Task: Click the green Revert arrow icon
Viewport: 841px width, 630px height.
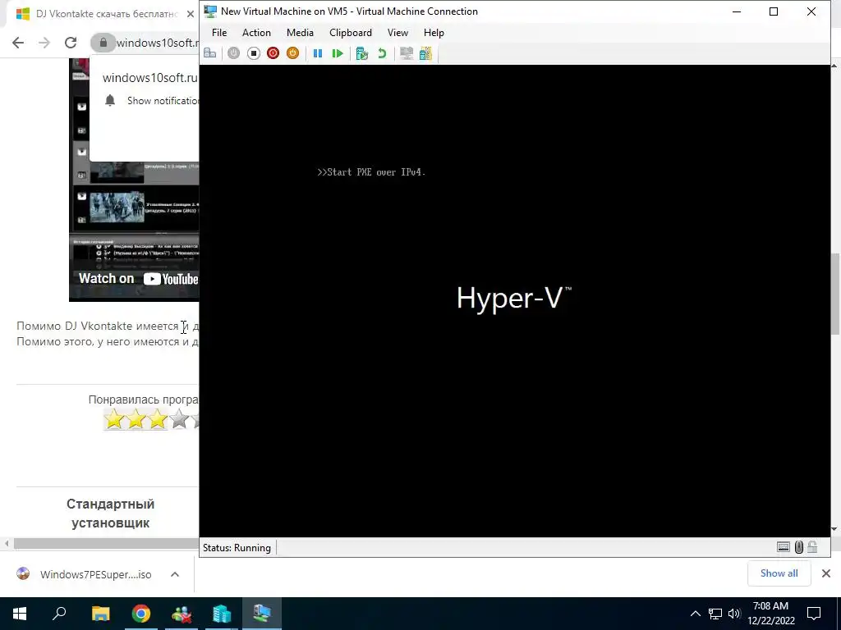Action: 382,53
